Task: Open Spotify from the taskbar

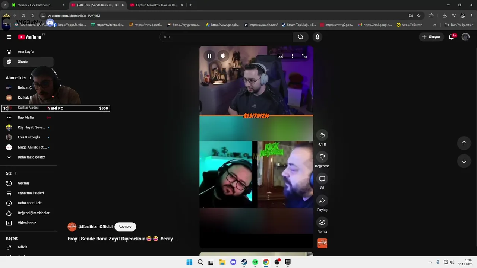Action: point(255,262)
